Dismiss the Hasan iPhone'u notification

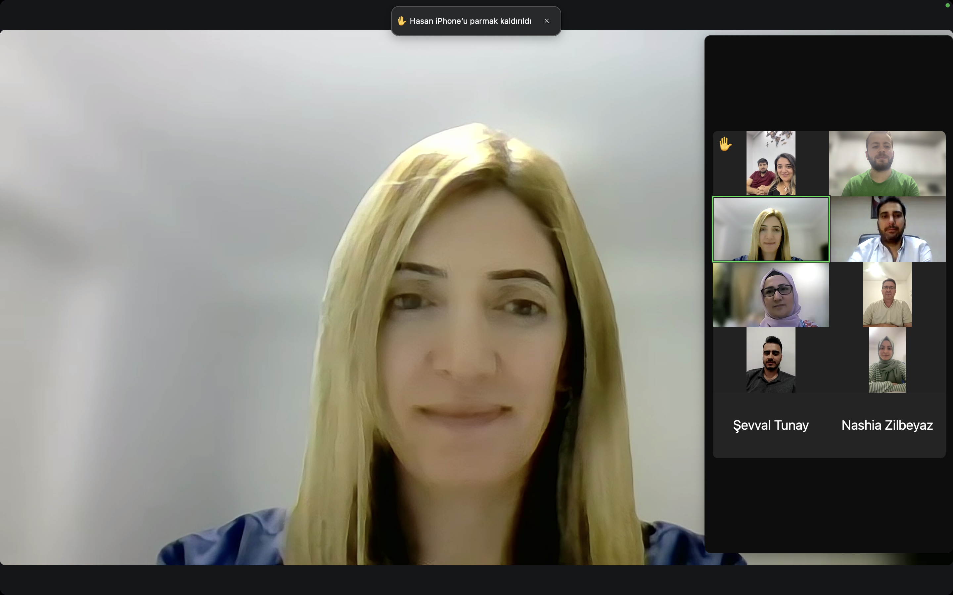click(x=546, y=21)
